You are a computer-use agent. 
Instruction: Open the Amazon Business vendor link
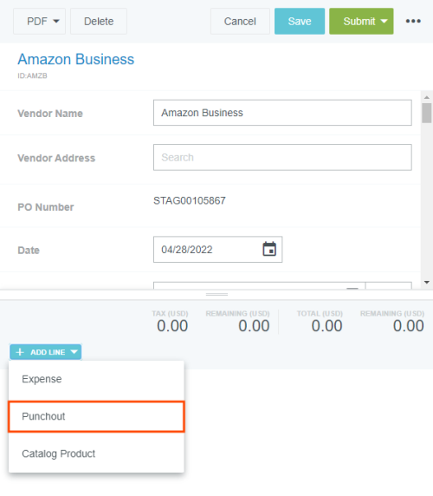coord(76,59)
